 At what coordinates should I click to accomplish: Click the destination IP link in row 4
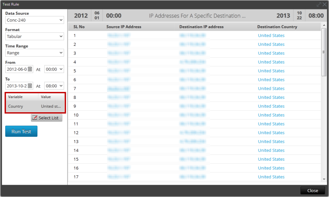point(192,62)
